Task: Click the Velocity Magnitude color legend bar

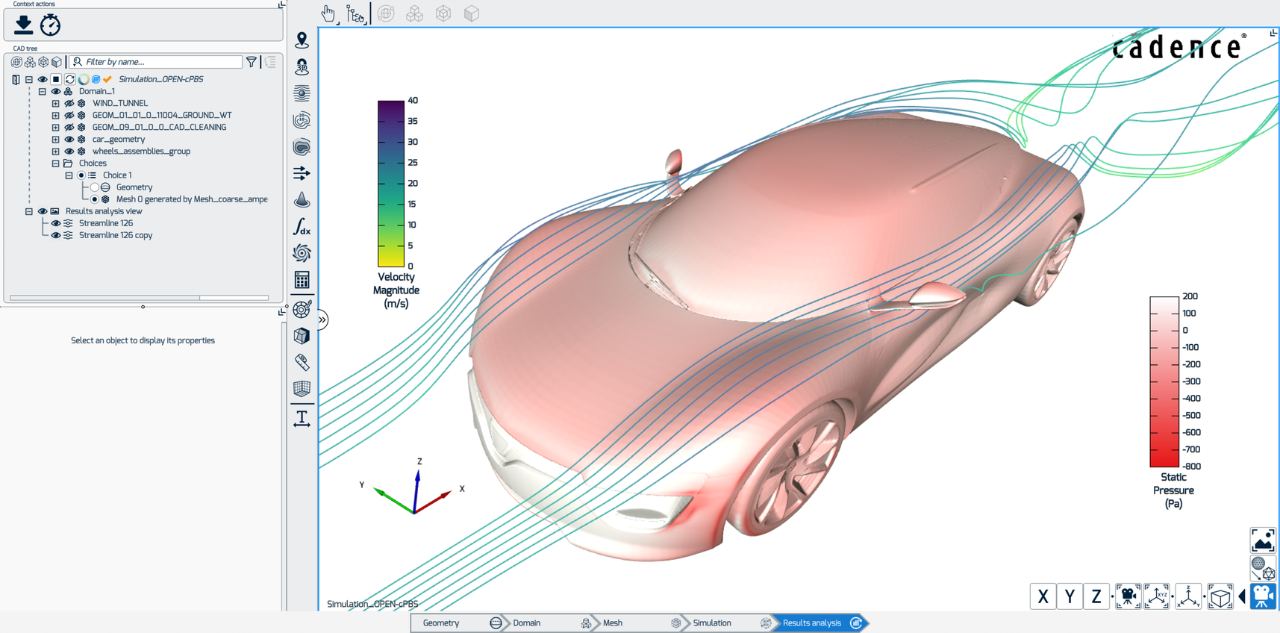Action: click(390, 184)
